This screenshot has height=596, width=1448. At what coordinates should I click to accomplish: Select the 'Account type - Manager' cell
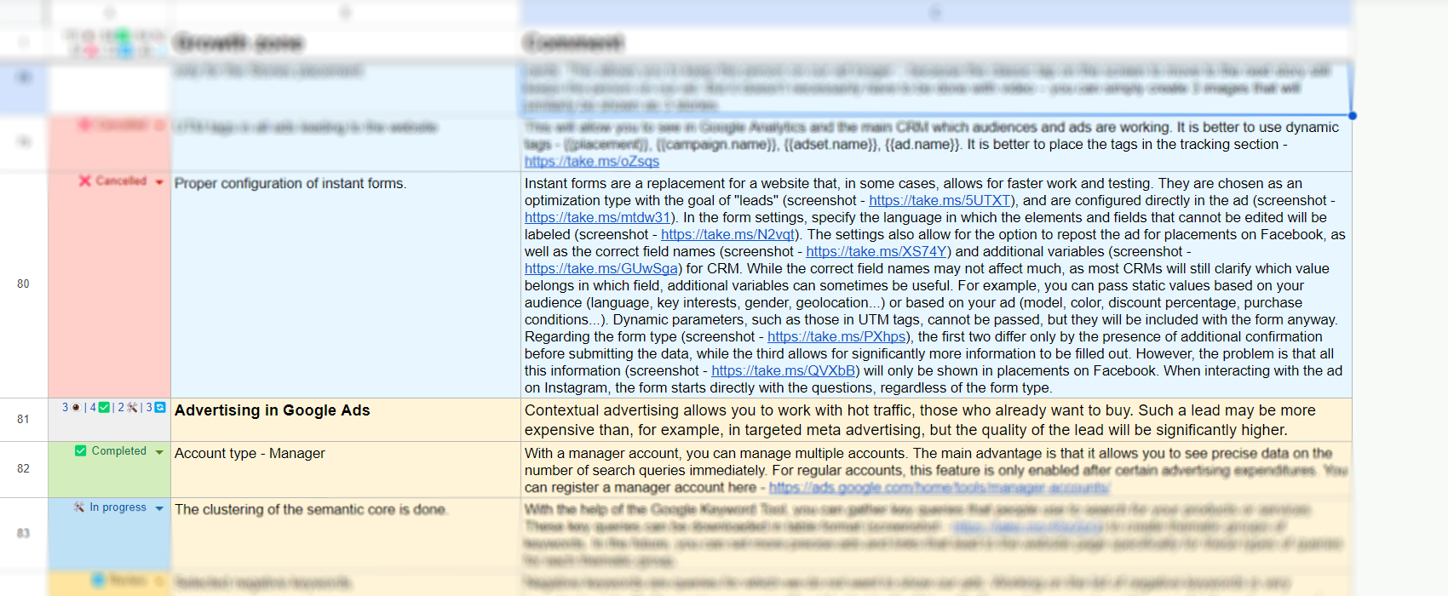point(345,469)
